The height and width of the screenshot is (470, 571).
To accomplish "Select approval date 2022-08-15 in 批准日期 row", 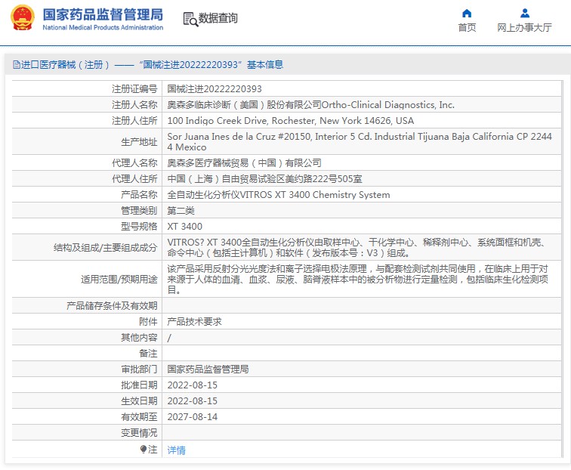I will pyautogui.click(x=193, y=385).
